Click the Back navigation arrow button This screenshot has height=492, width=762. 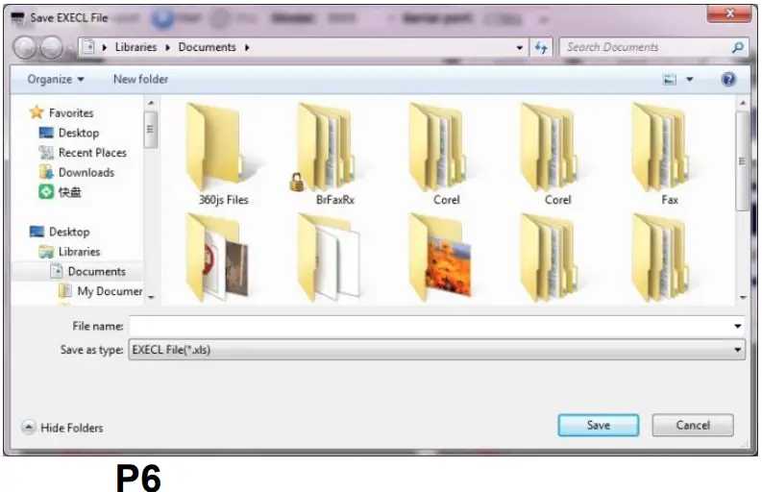[x=25, y=48]
